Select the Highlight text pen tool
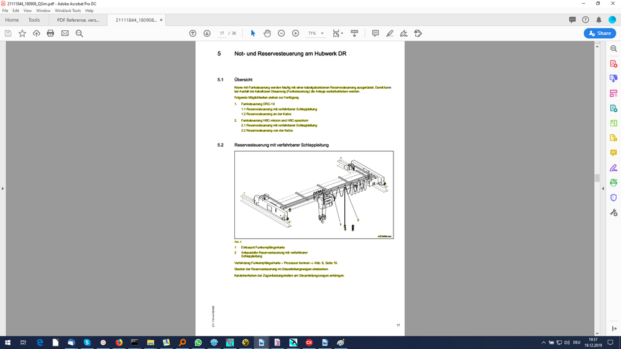 click(x=389, y=34)
